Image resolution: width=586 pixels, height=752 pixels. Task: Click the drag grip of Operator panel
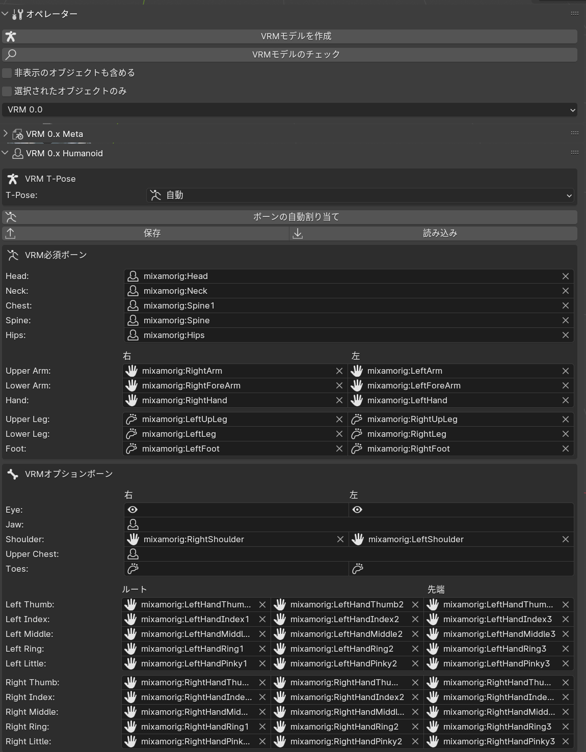574,13
